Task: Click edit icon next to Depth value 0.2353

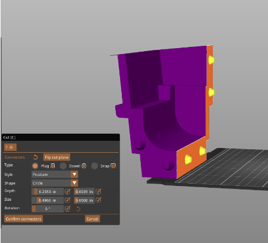Action: pos(68,191)
